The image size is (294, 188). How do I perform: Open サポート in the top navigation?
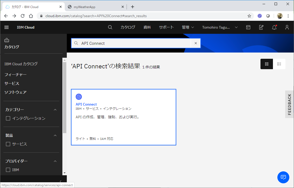(166, 27)
